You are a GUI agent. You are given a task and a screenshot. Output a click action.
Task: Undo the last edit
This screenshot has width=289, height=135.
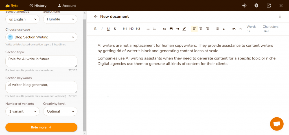tap(234, 29)
